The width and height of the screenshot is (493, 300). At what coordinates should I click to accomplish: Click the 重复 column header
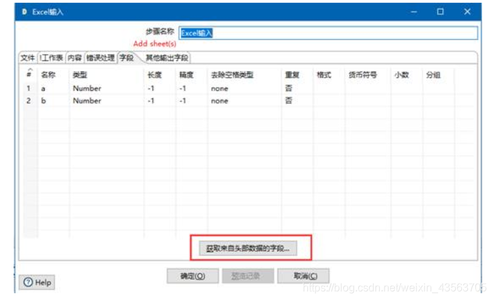click(292, 75)
